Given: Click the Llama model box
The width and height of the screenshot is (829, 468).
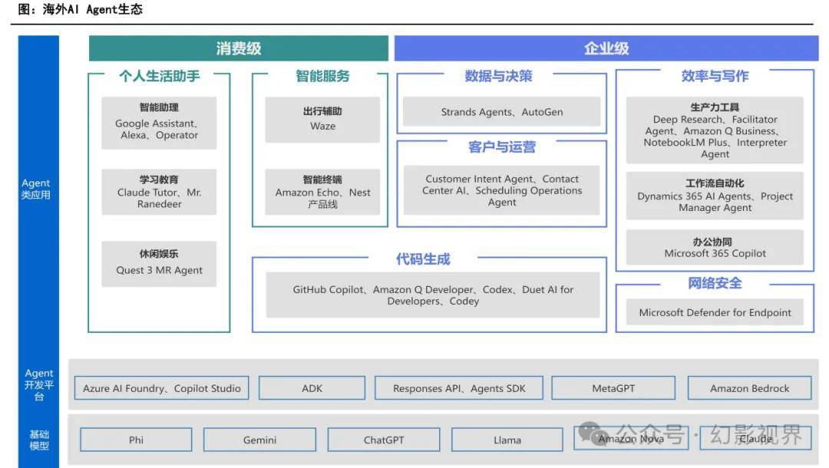Looking at the screenshot, I should (x=507, y=440).
